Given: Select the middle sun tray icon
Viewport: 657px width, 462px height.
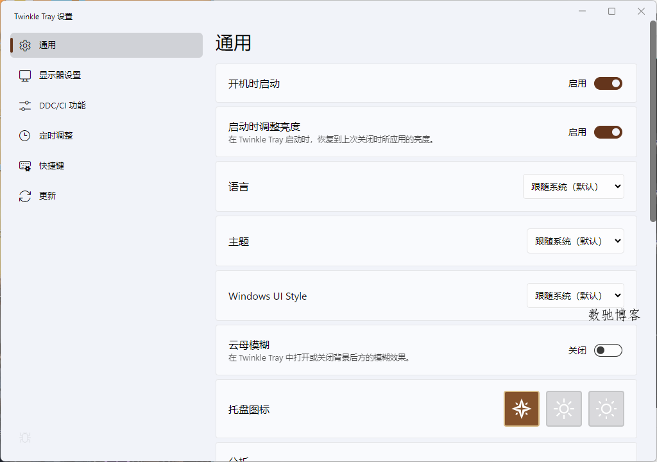Looking at the screenshot, I should pos(563,409).
